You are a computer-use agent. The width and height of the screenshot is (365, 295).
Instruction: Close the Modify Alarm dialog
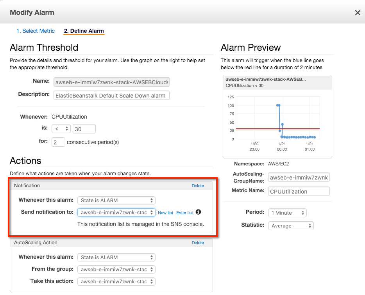point(357,13)
